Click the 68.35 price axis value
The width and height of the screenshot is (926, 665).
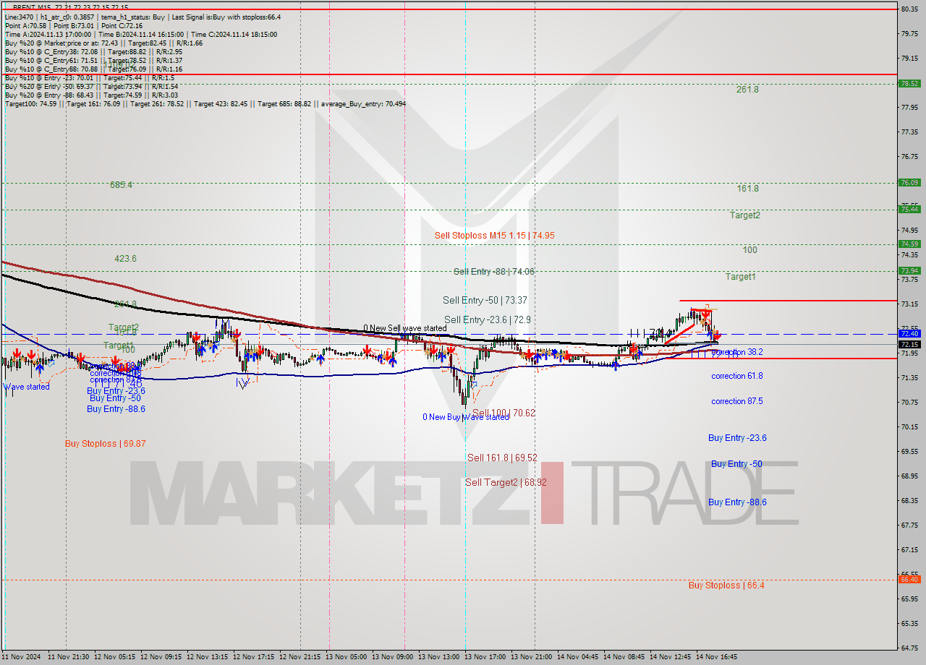[x=909, y=500]
